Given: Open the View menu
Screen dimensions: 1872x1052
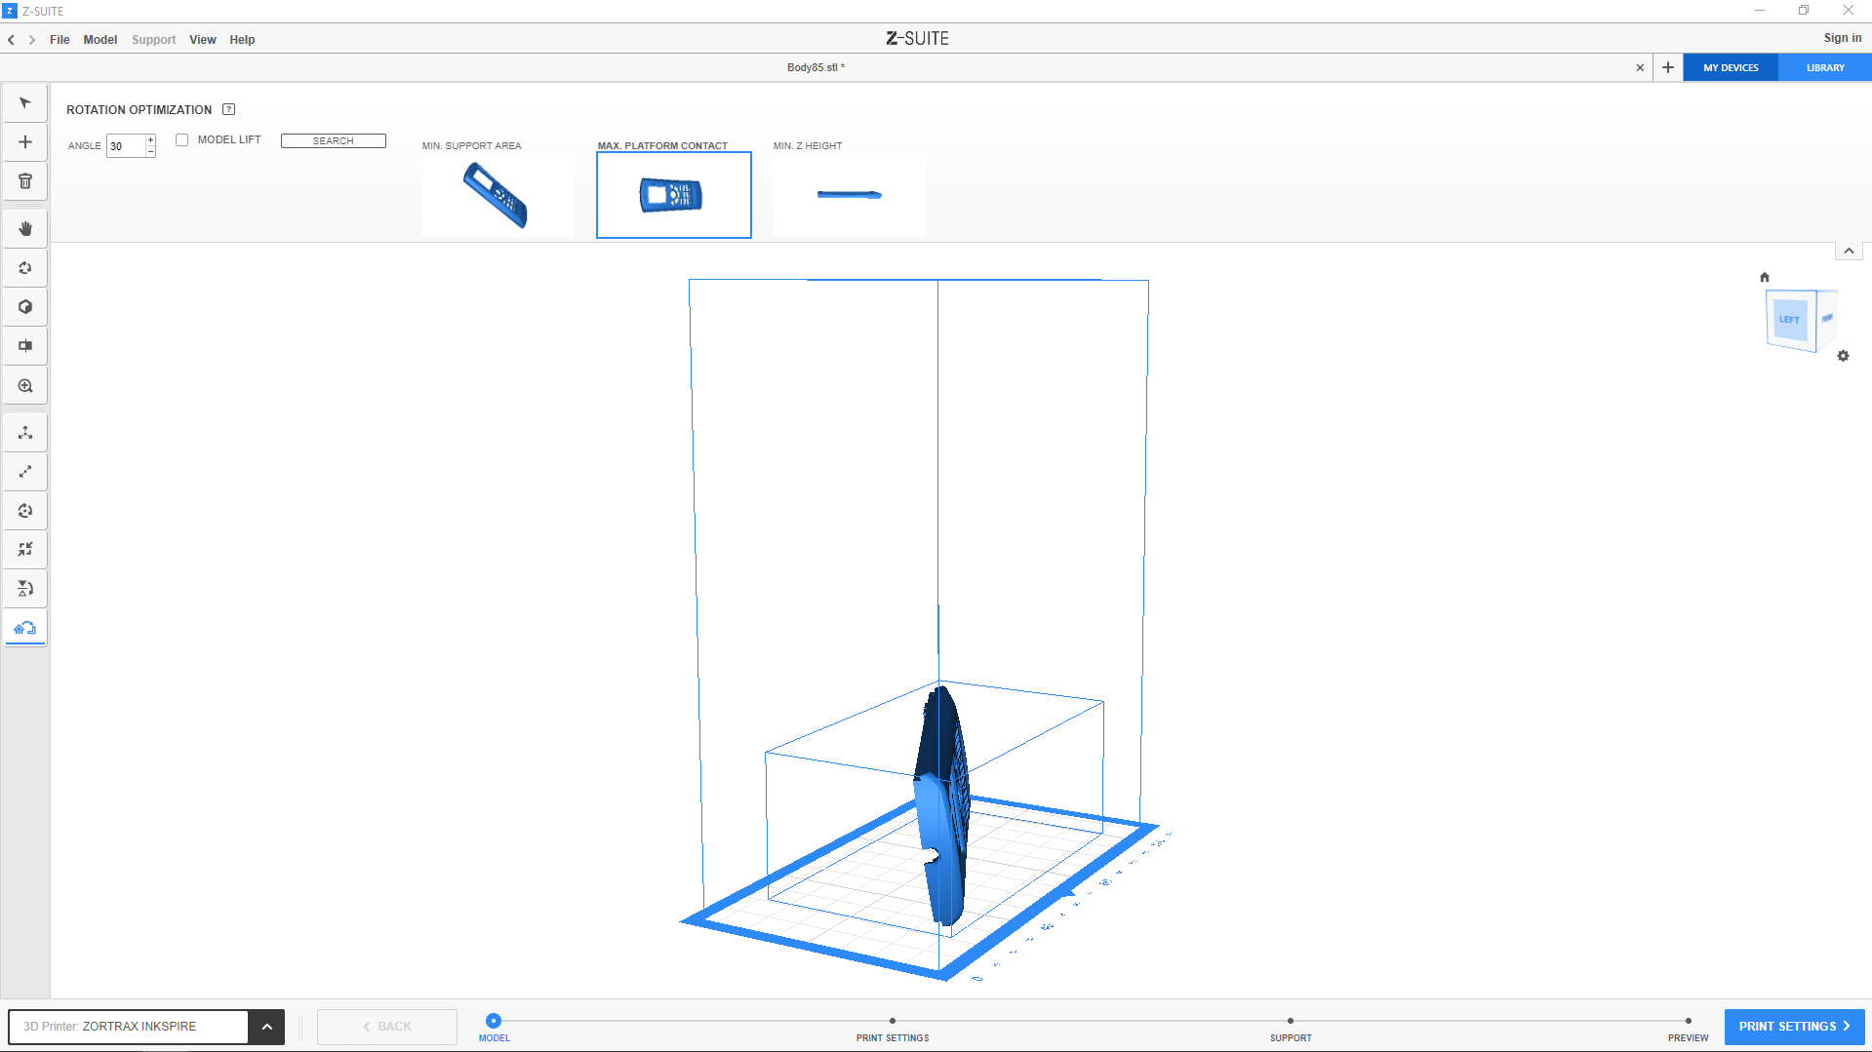Looking at the screenshot, I should tap(202, 40).
